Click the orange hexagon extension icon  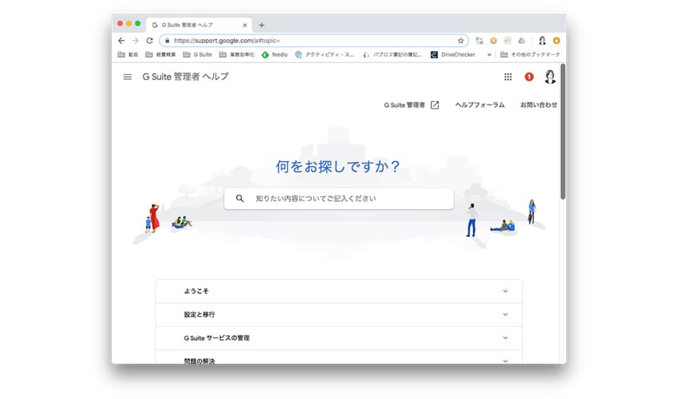pyautogui.click(x=494, y=41)
